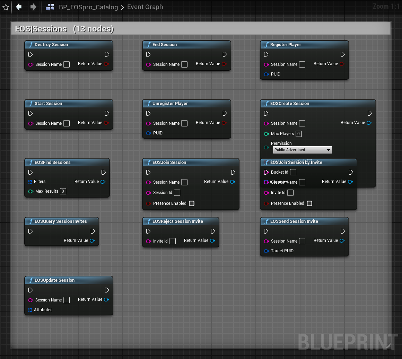Open BP_EOSpro_Catalog breadcrumb
This screenshot has width=402, height=359.
(x=88, y=7)
